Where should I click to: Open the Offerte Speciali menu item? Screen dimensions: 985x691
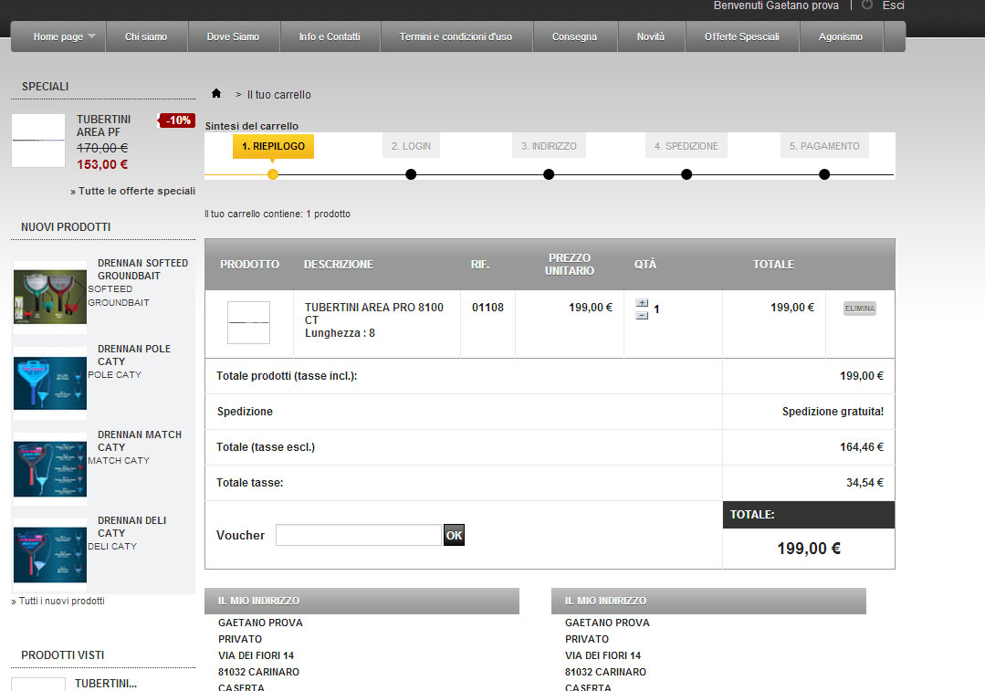pos(742,37)
